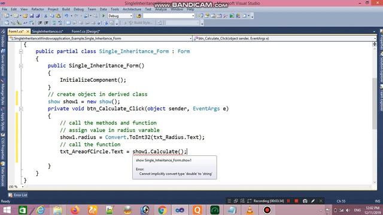Viewport: 383px width, 215px height.
Task: Open the Debug menu
Action: click(78, 10)
